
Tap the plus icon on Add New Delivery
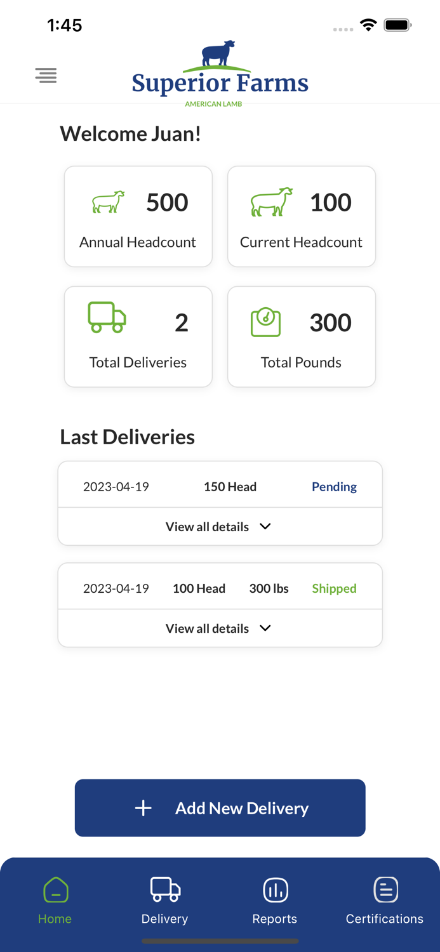point(143,808)
